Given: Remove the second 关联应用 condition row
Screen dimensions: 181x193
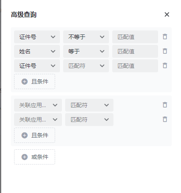Looking at the screenshot, I should [165, 119].
